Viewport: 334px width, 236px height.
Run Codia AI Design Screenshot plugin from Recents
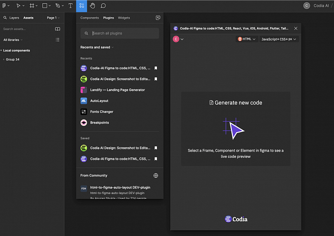point(115,79)
